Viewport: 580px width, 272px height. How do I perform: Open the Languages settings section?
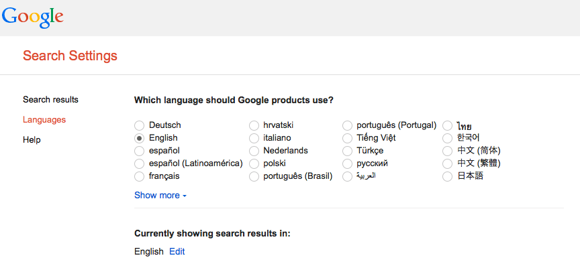click(44, 120)
